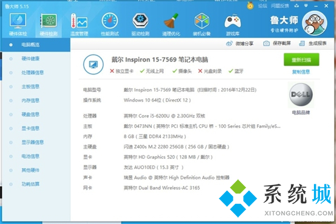
Task: Select 电脑概览 radio item in sidebar
Action: click(x=36, y=45)
